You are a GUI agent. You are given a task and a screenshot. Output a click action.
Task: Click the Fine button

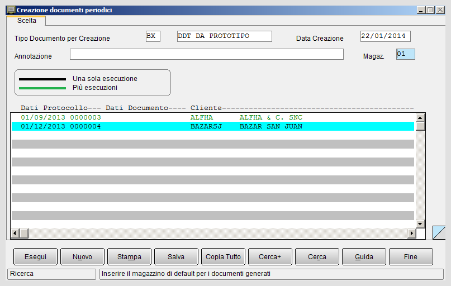click(x=411, y=257)
